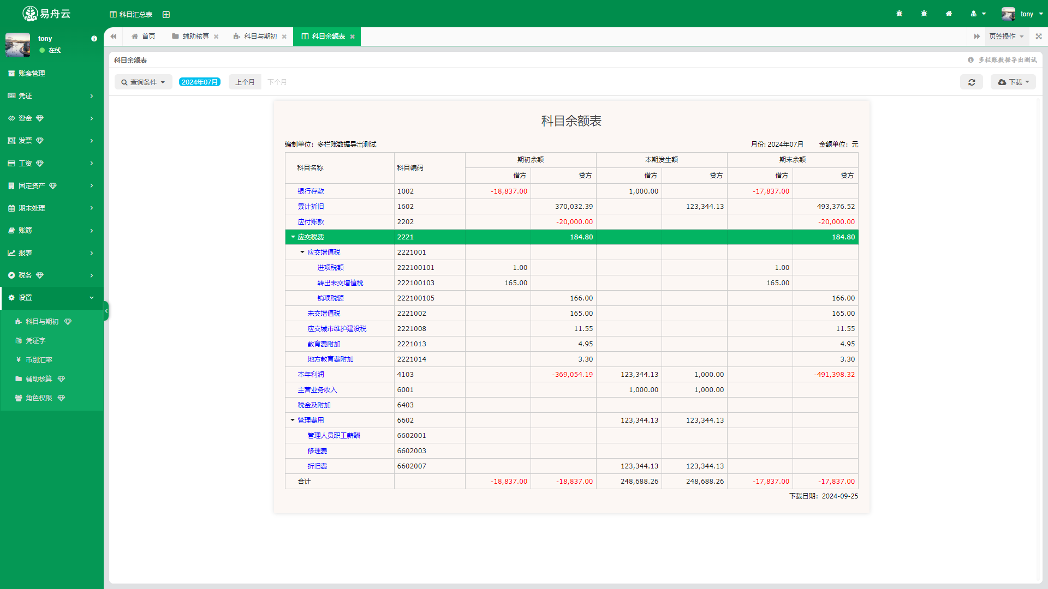Open the 累计折旧 account link
This screenshot has width=1048, height=589.
point(311,206)
